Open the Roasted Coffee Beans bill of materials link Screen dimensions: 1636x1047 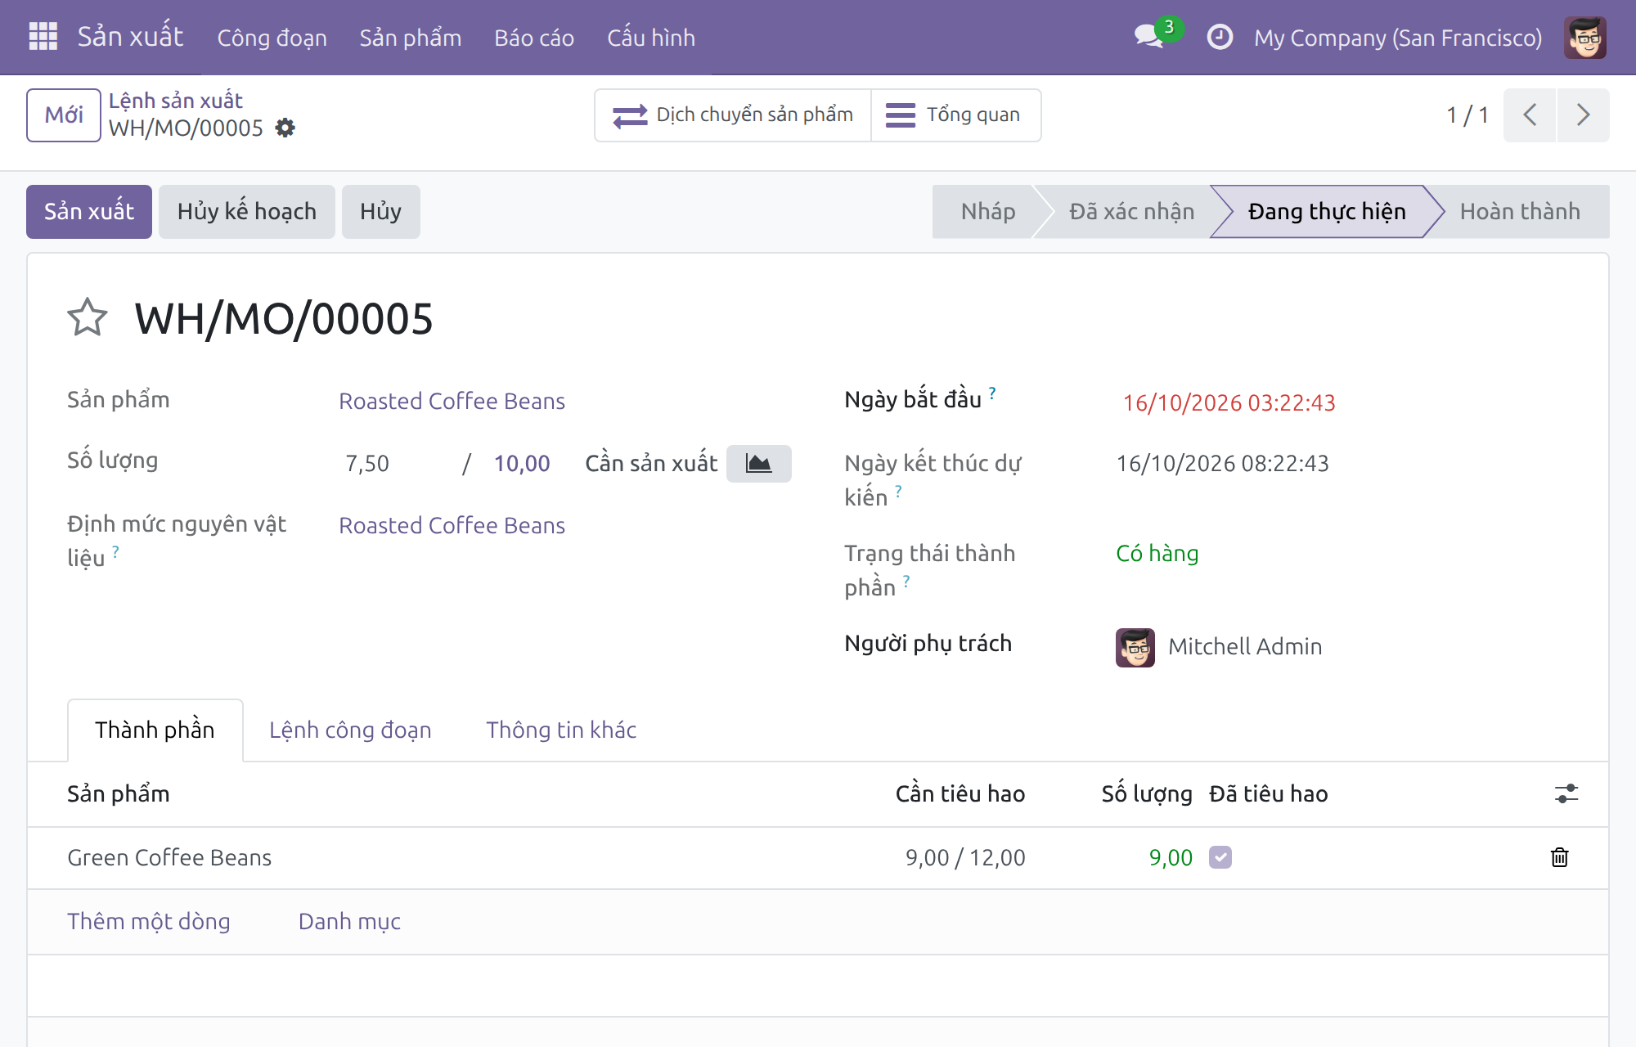452,525
